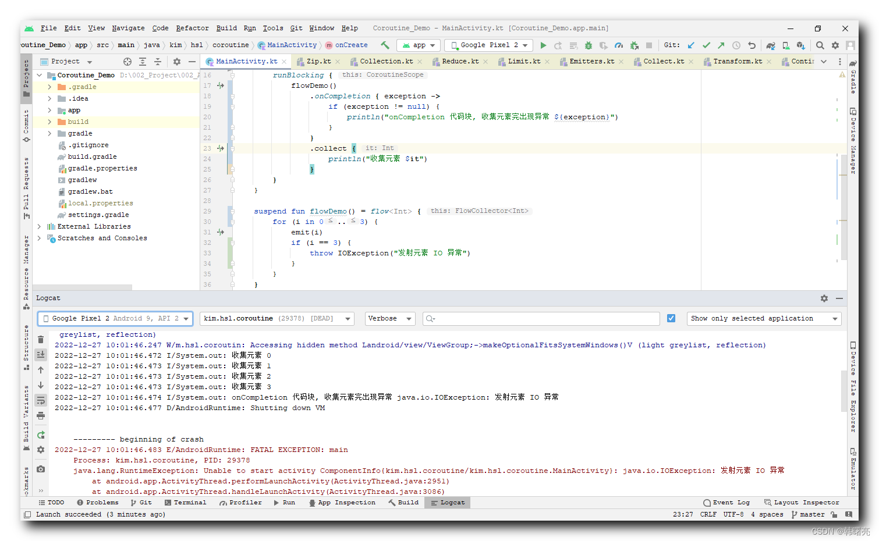
Task: Open the Google Pixel 2 device dropdown in the toolbar
Action: click(488, 45)
